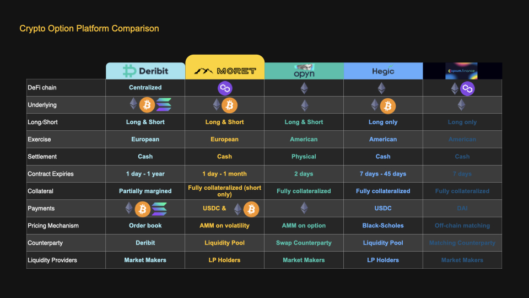Click the 'Black-Scholes' cell under Hegic
529x298 pixels.
[383, 225]
